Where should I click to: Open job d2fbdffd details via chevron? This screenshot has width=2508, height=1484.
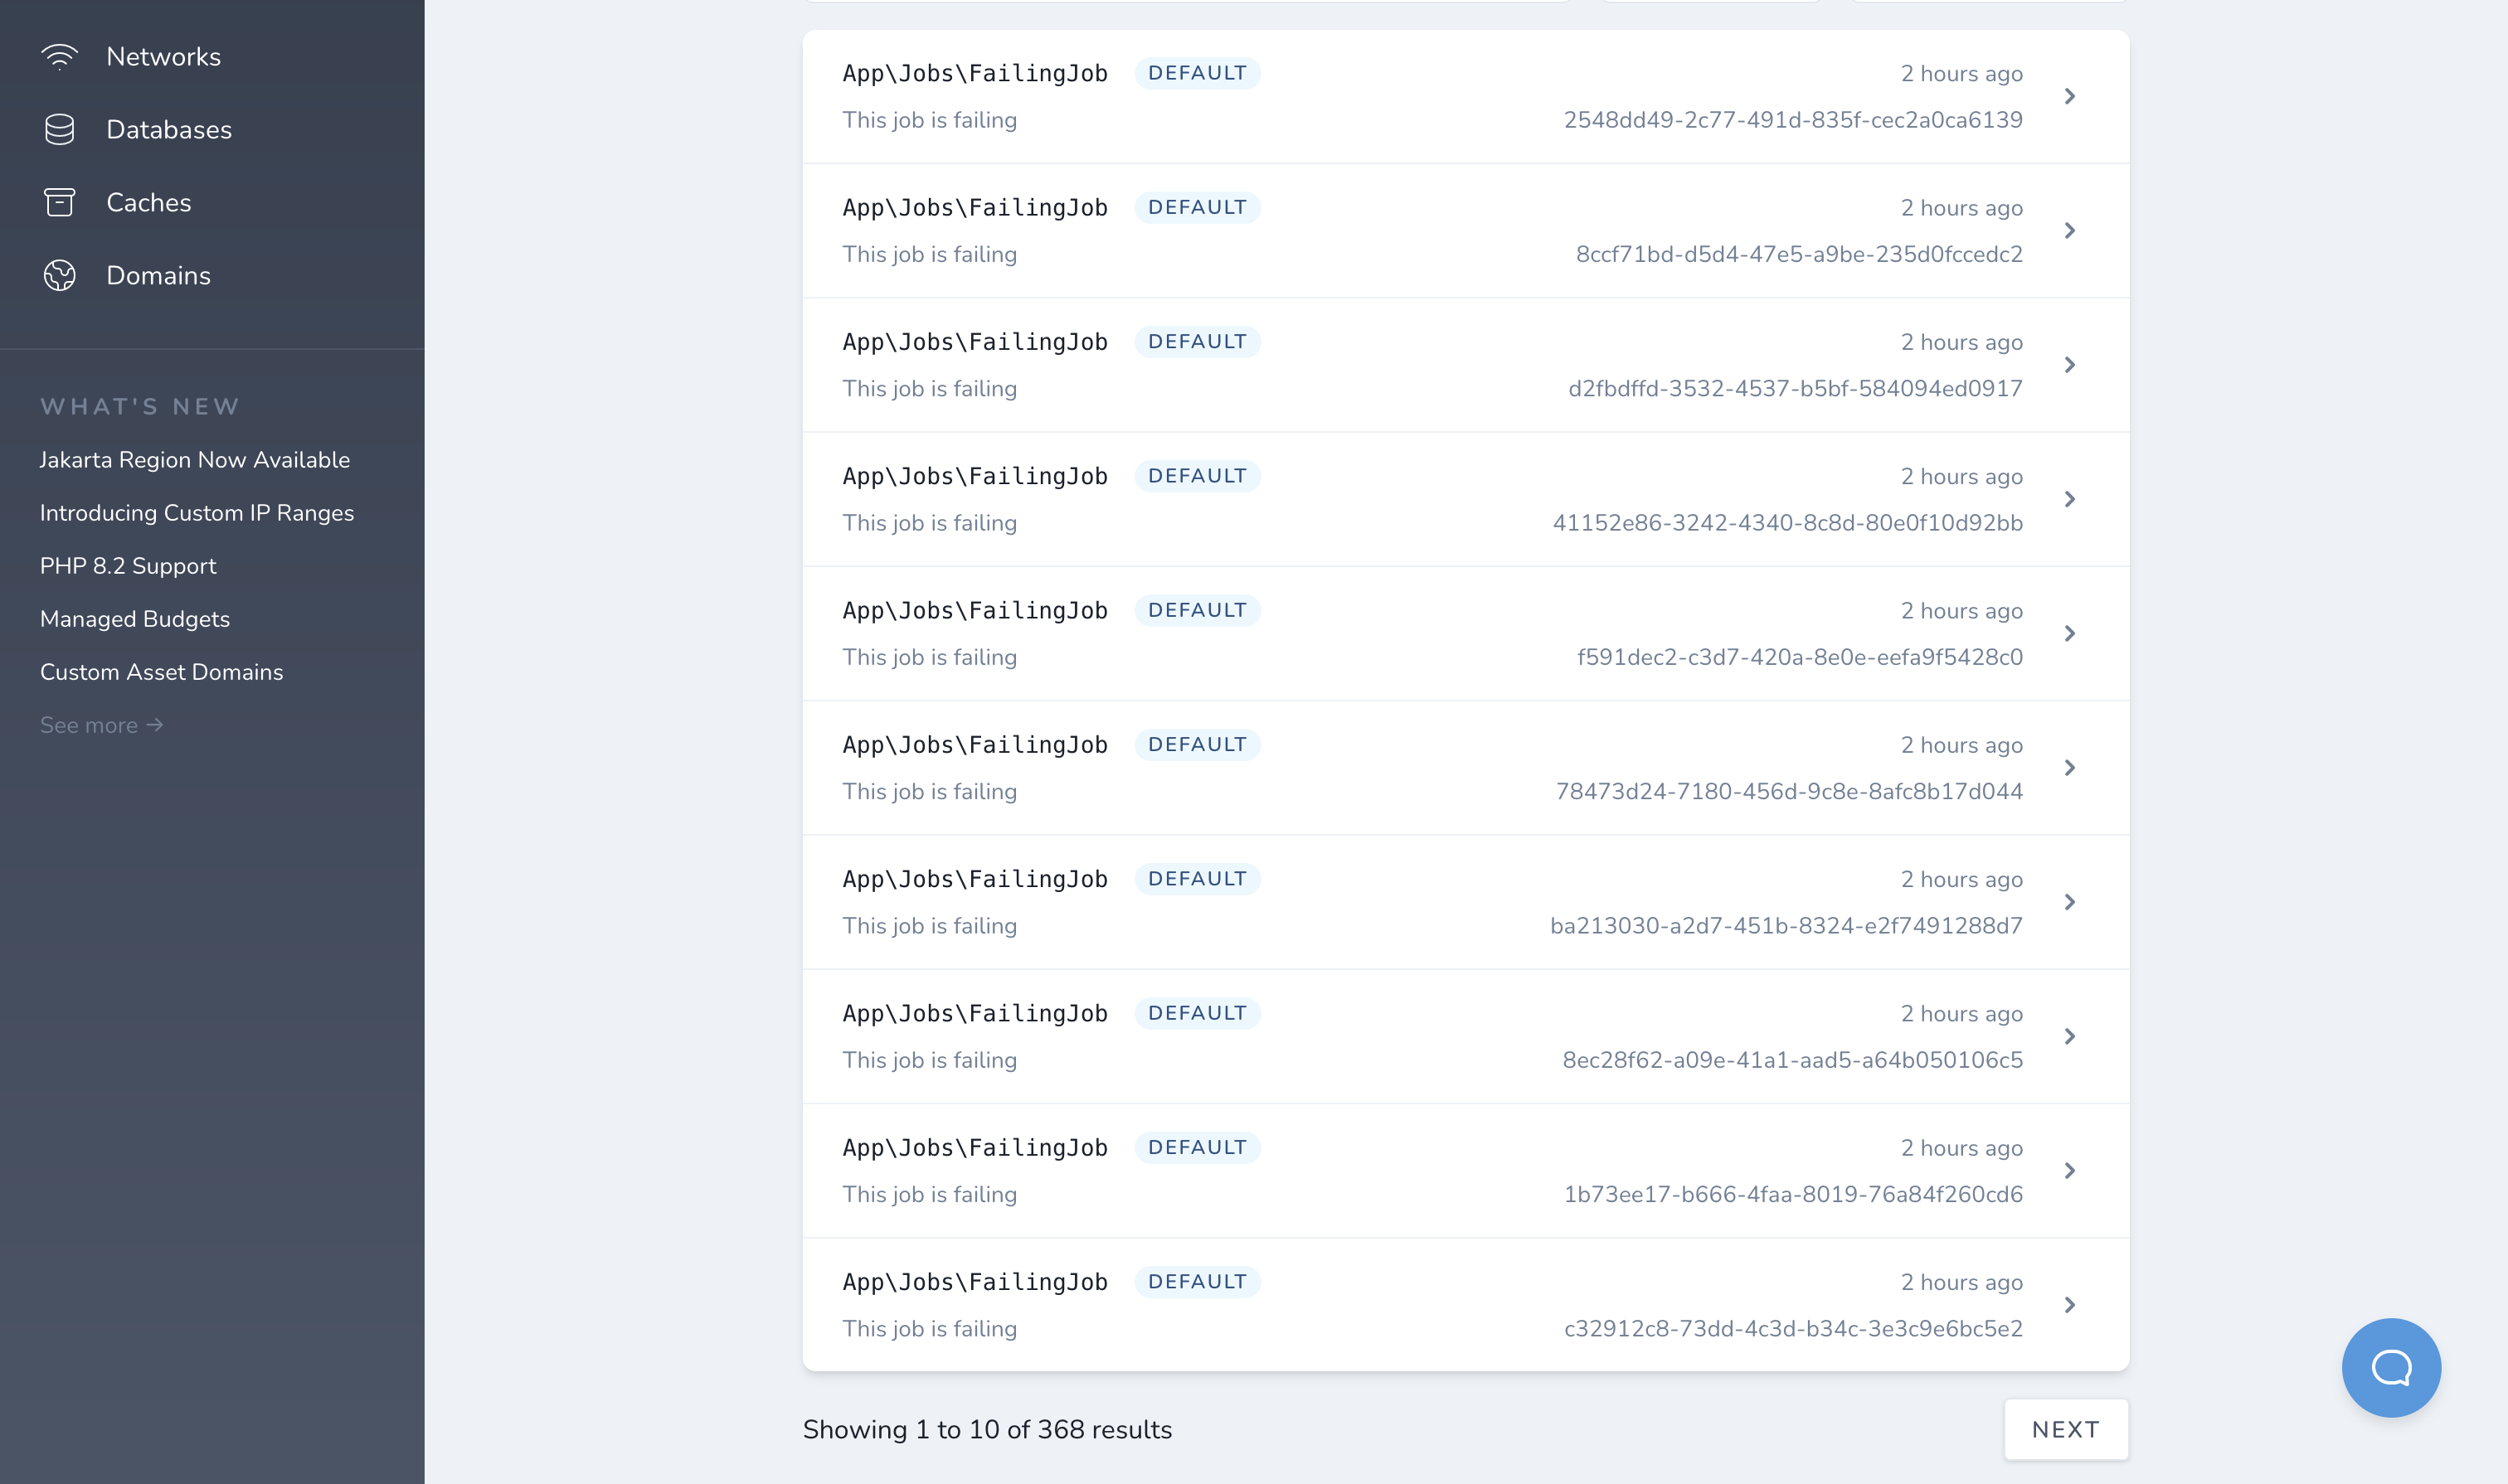(2068, 365)
